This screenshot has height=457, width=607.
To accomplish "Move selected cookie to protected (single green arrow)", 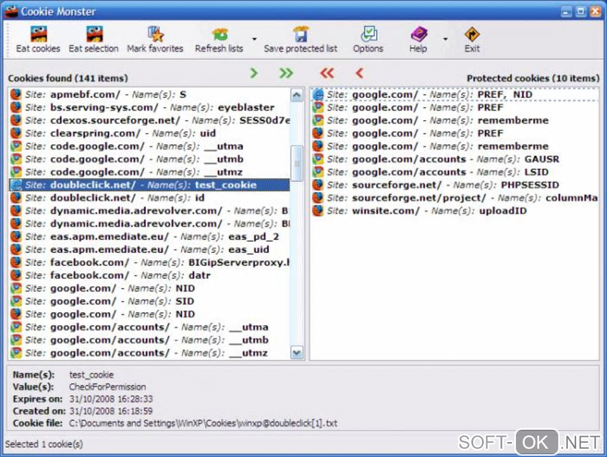I will pyautogui.click(x=254, y=73).
